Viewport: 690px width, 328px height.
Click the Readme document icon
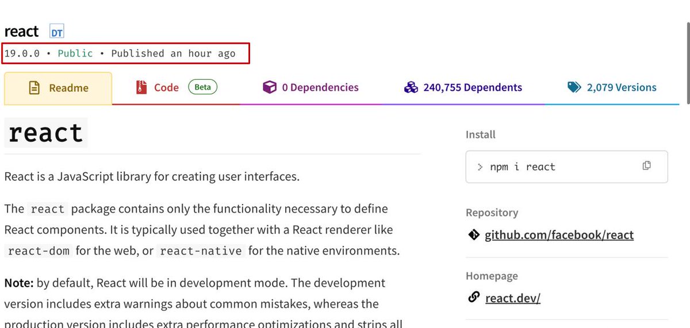(34, 88)
